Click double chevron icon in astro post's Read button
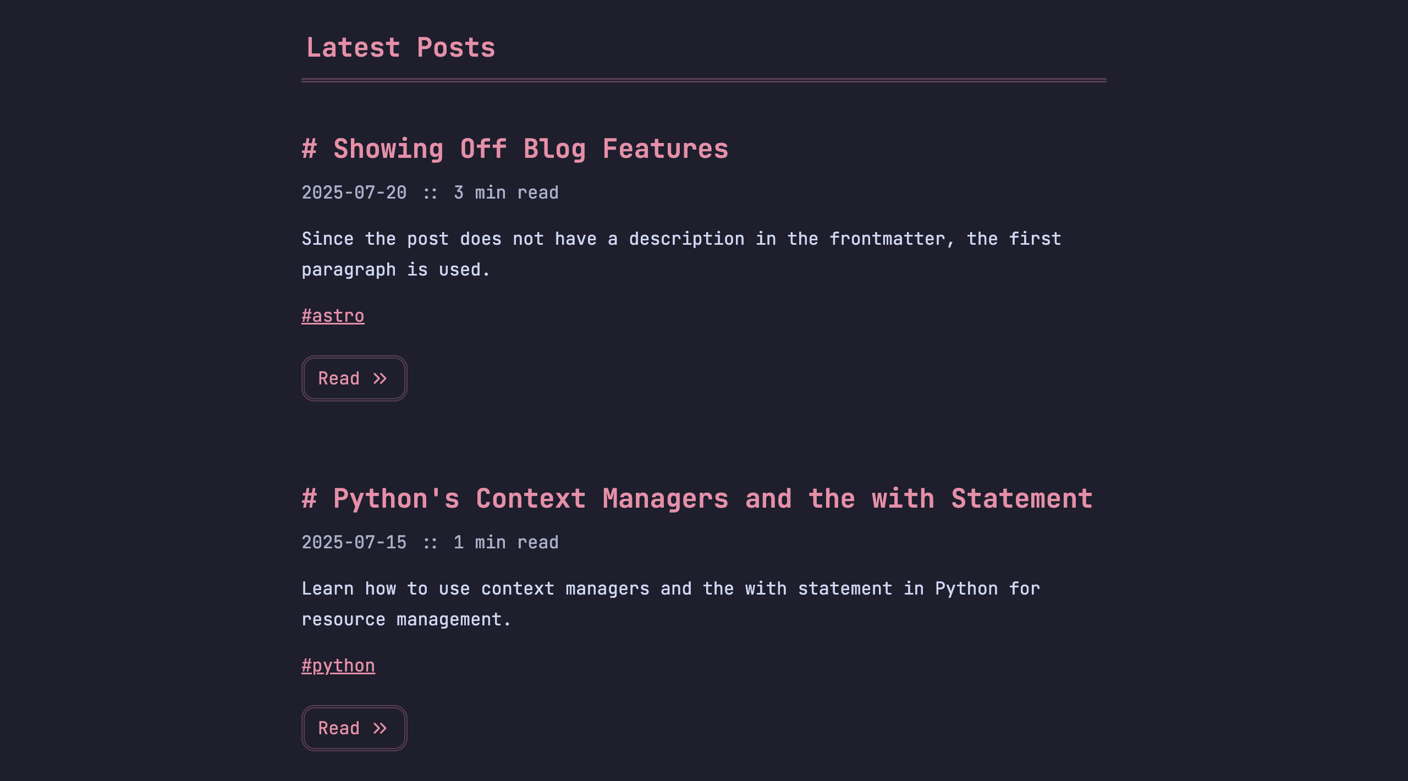 click(x=380, y=378)
